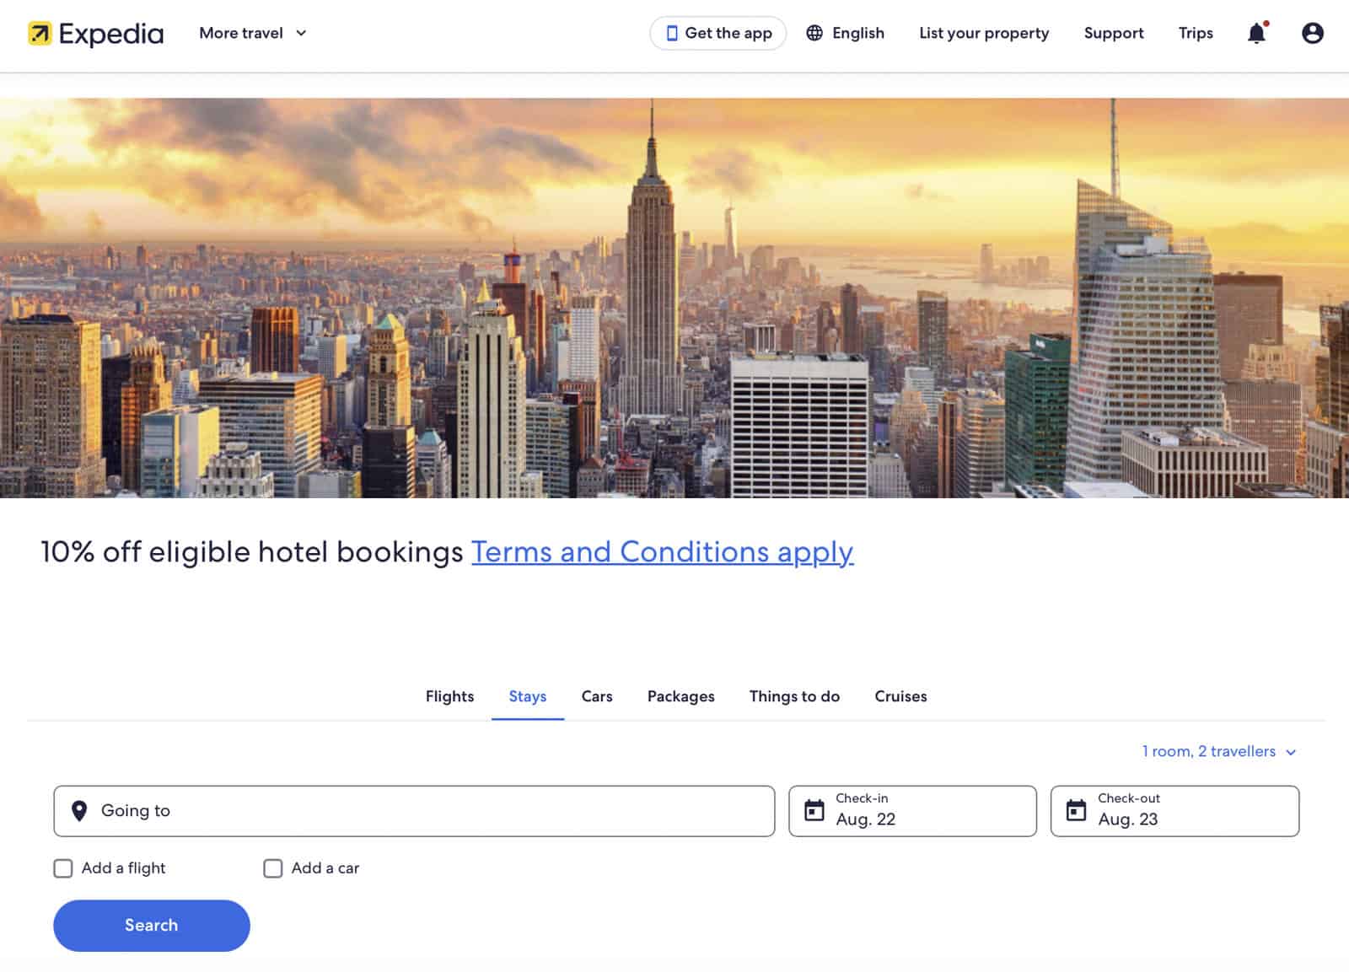The image size is (1349, 972).
Task: Open List your property
Action: pos(984,33)
